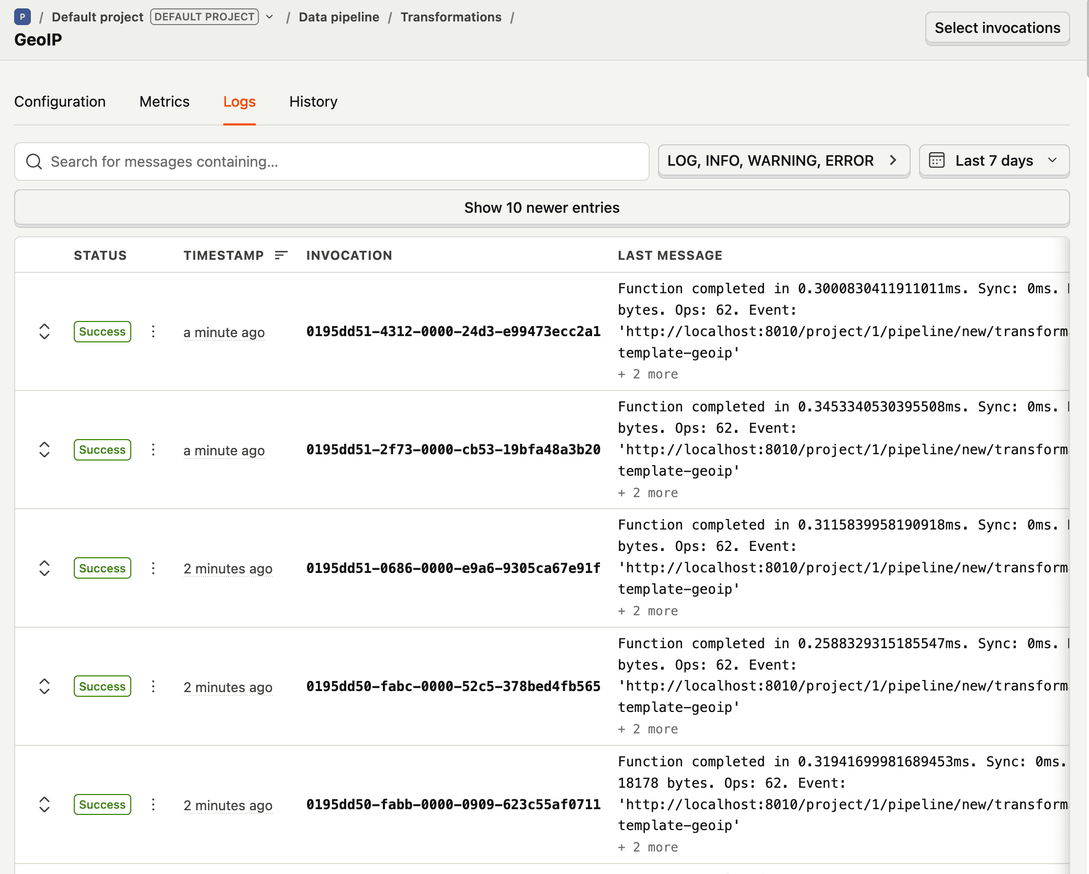Click Success badge for invocation ending e99473ecc2a1
Viewport: 1089px width, 874px height.
[x=103, y=331]
